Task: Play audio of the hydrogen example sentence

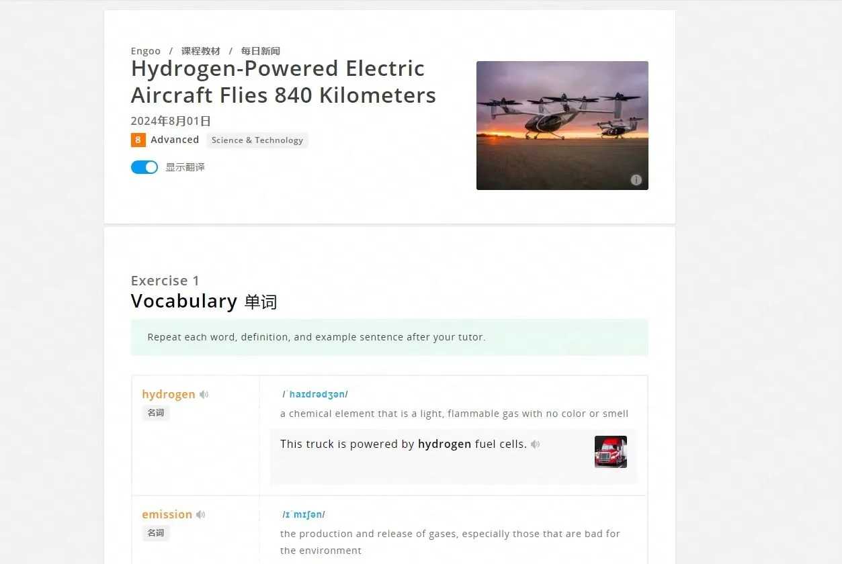Action: coord(535,444)
